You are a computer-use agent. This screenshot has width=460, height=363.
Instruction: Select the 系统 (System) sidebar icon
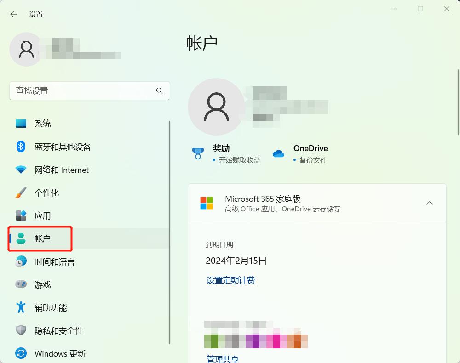pyautogui.click(x=20, y=123)
